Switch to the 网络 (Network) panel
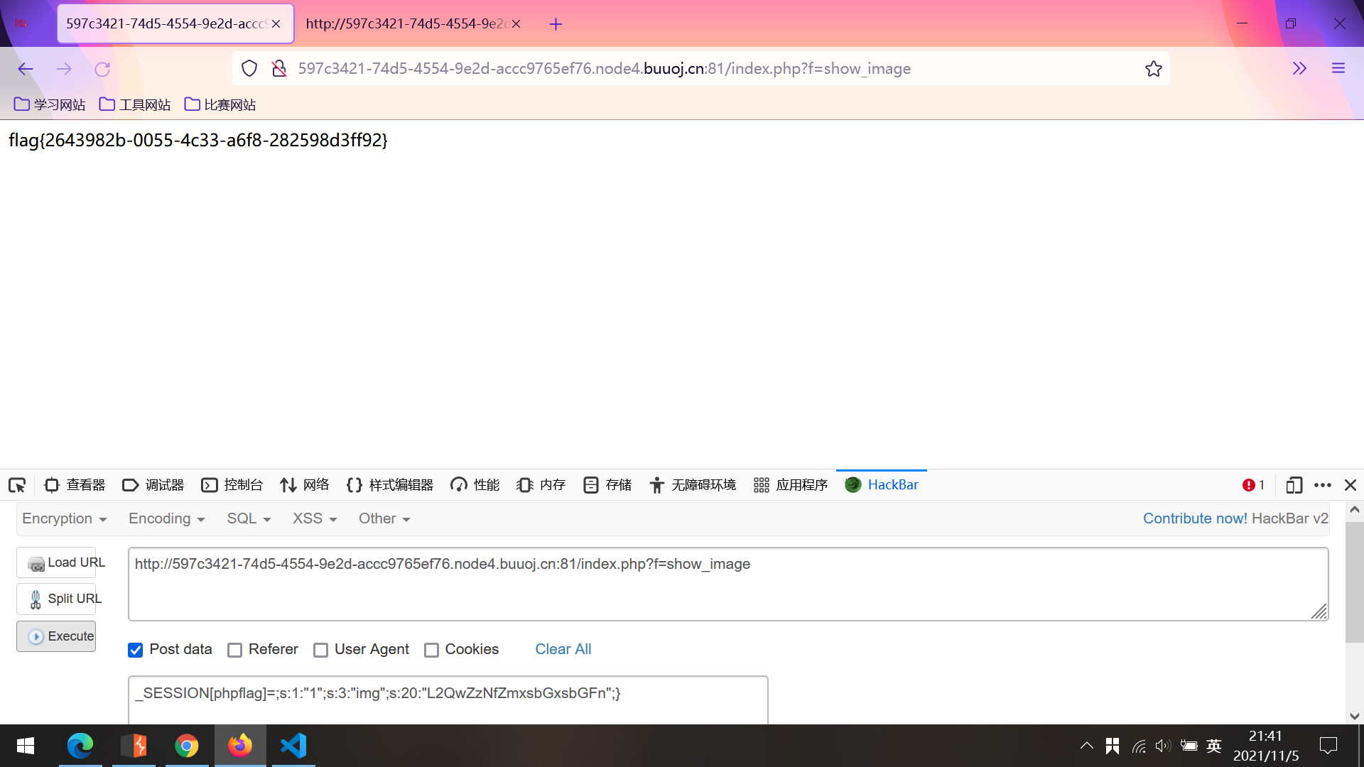Image resolution: width=1364 pixels, height=767 pixels. [304, 484]
